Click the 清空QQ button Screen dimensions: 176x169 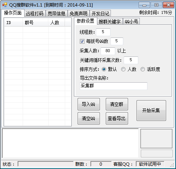tap(89, 118)
